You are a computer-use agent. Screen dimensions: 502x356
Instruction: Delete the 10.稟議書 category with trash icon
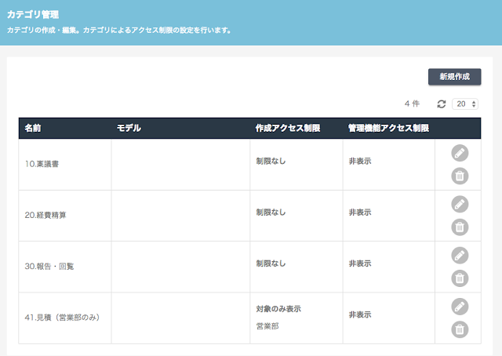pos(460,176)
